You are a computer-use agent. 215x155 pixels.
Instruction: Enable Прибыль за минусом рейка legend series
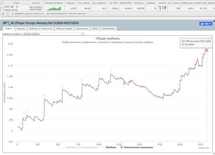(80, 147)
